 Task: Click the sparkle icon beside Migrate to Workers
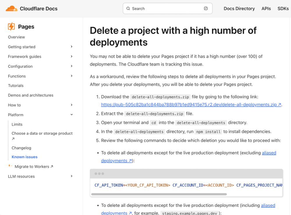[x=10, y=166]
